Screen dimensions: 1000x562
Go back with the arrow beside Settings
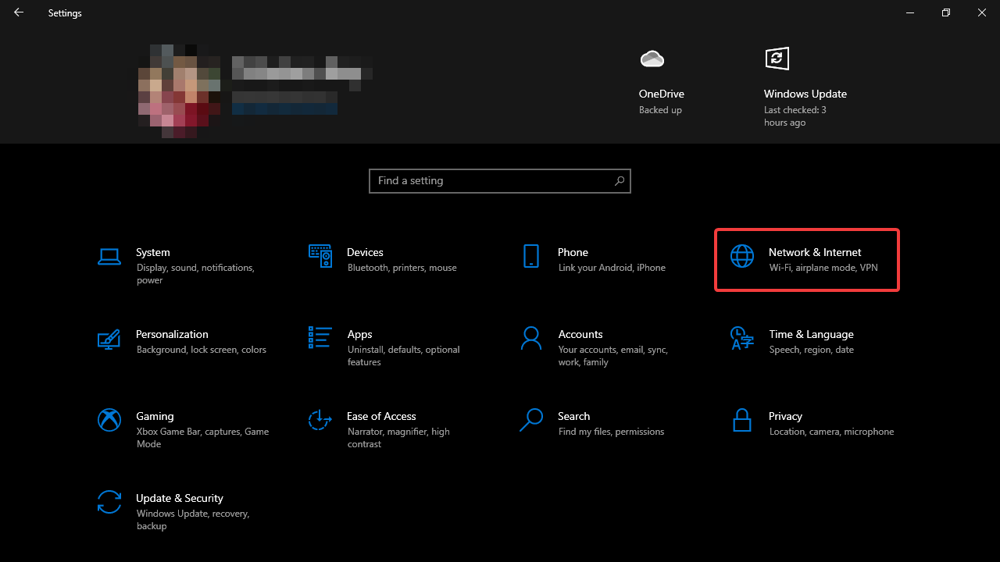tap(19, 12)
